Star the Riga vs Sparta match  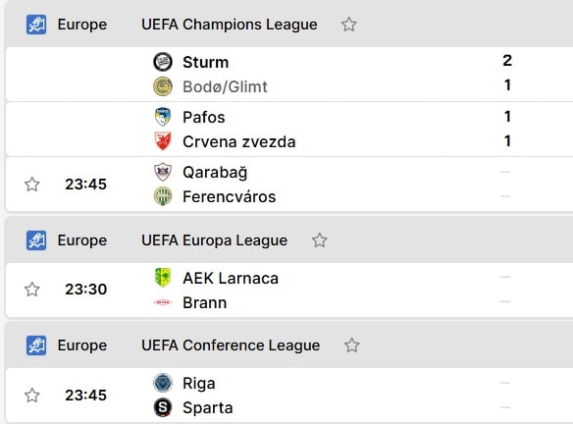coord(32,396)
